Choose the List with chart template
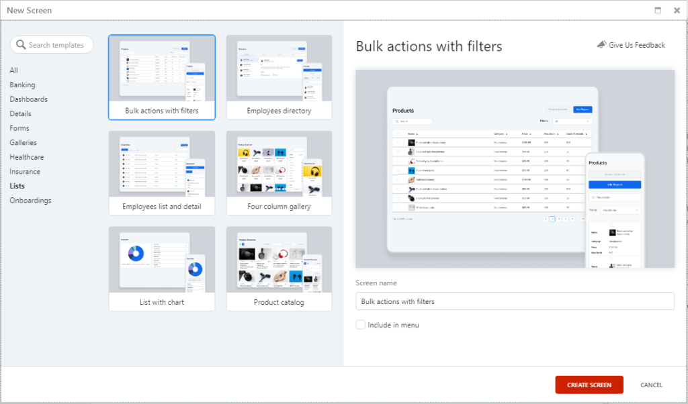Screen dimensions: 688x404 click(162, 268)
